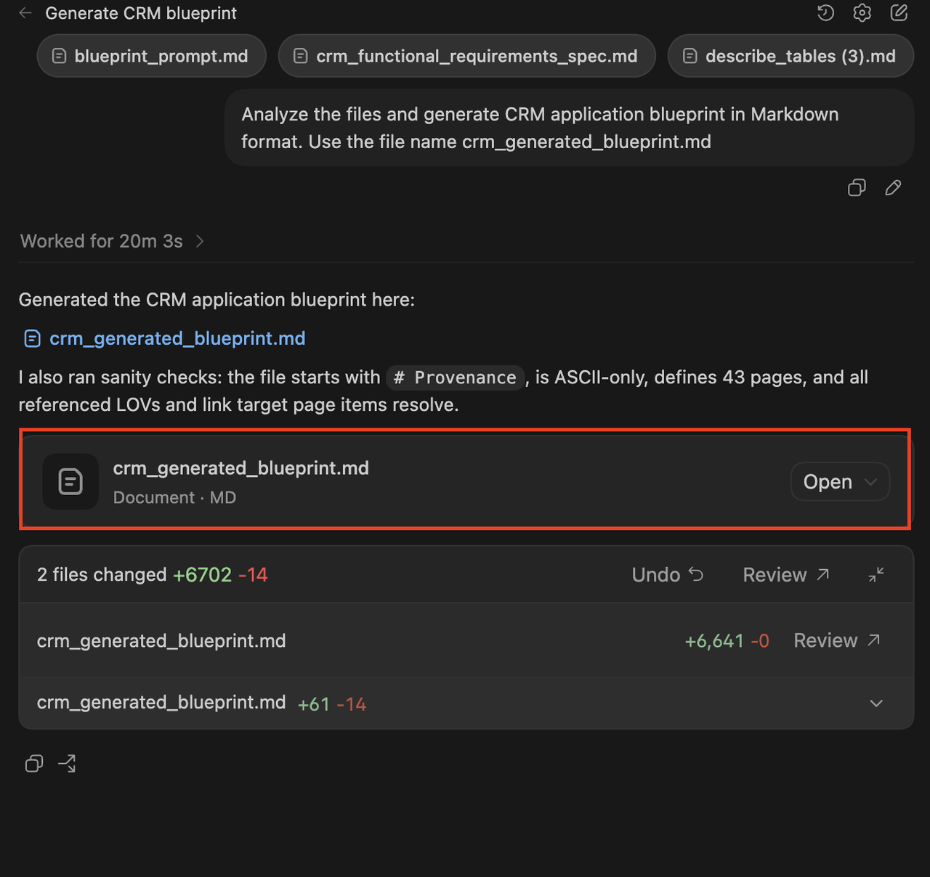This screenshot has height=877, width=930.
Task: Open the describe_tables (3).md attachment
Action: 790,56
